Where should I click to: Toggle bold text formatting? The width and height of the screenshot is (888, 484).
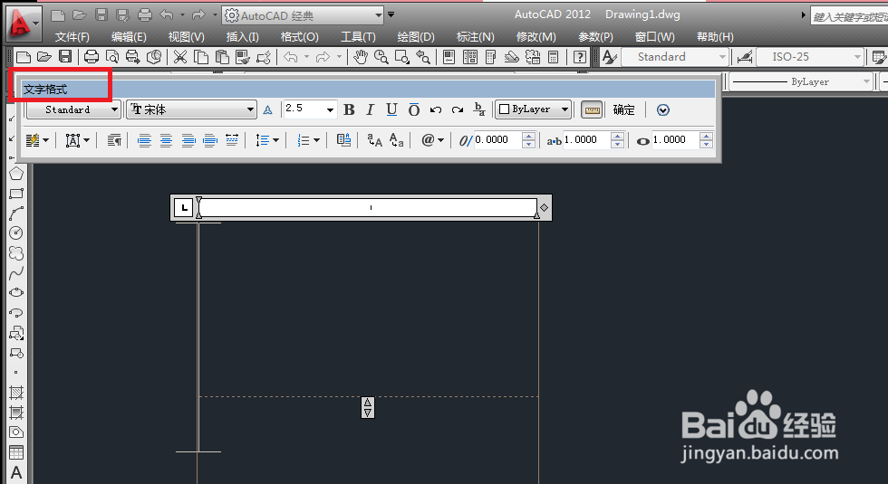tap(349, 109)
